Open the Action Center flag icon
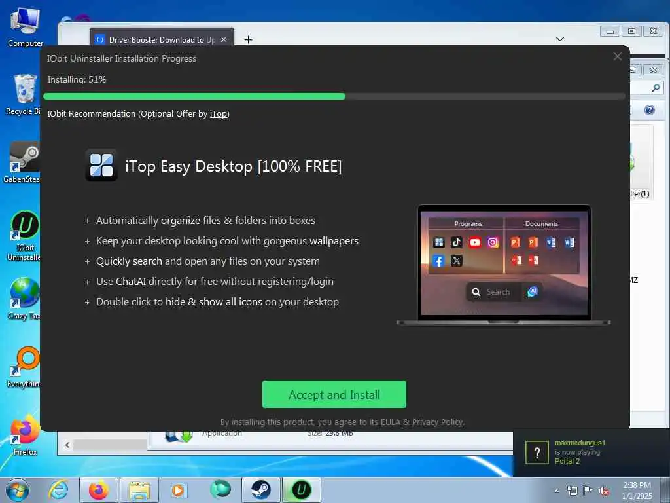The image size is (670, 503). [588, 491]
